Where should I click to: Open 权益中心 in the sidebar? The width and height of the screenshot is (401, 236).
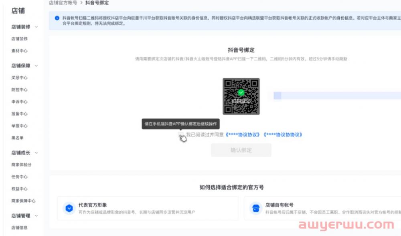click(x=19, y=189)
